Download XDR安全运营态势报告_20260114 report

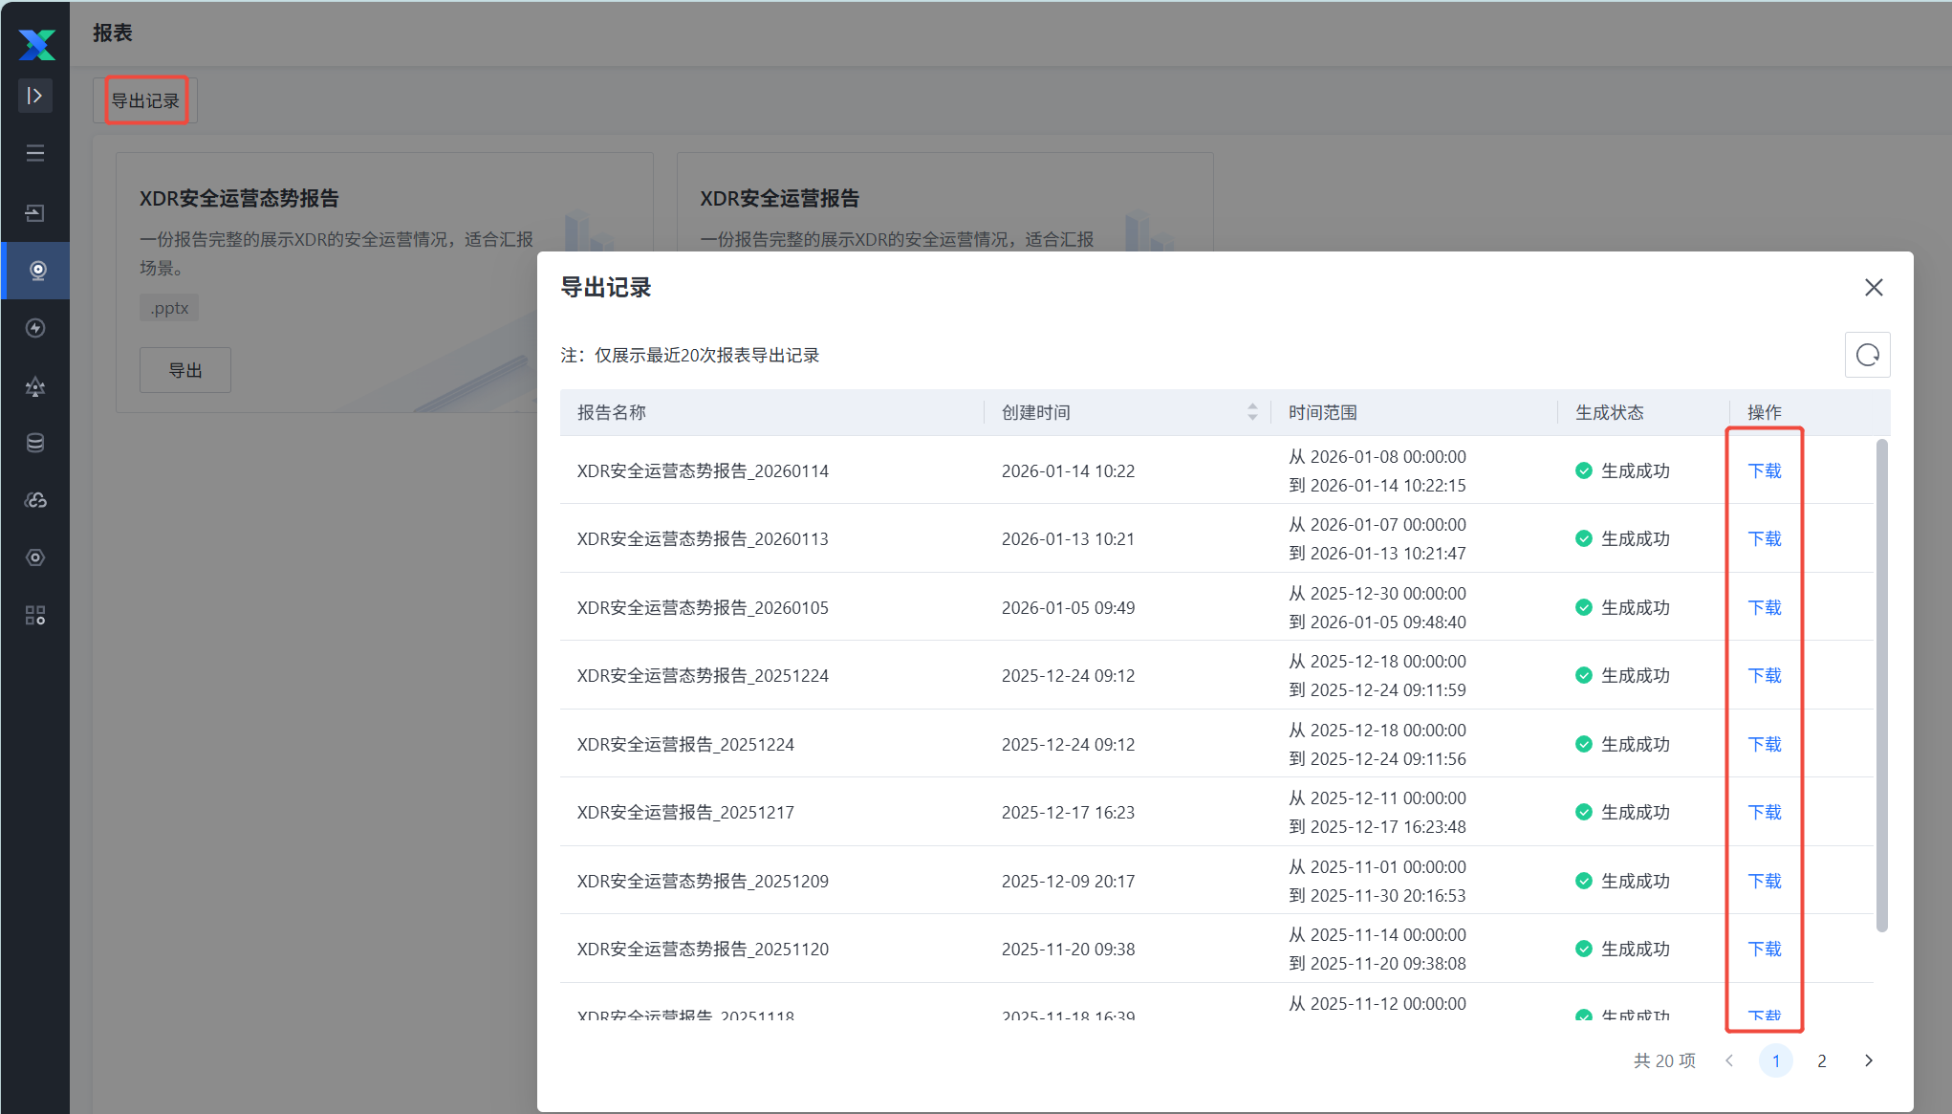1764,470
